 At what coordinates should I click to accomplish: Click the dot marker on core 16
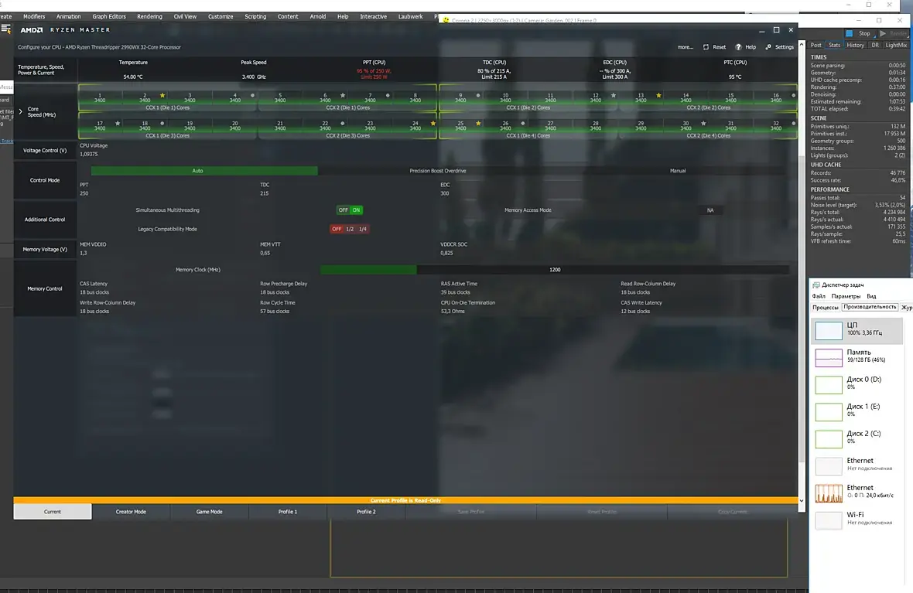coord(793,95)
